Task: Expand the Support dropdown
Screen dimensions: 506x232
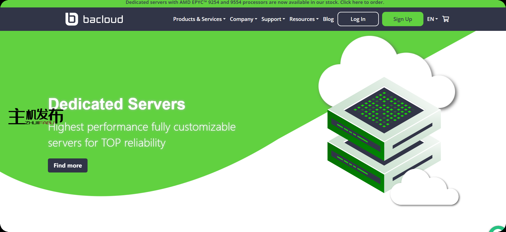Action: coord(273,19)
